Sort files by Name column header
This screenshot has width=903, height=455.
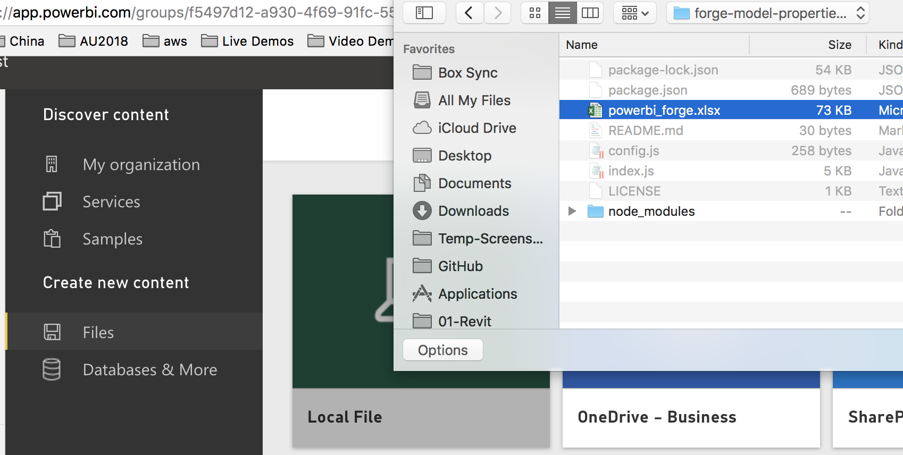point(654,45)
